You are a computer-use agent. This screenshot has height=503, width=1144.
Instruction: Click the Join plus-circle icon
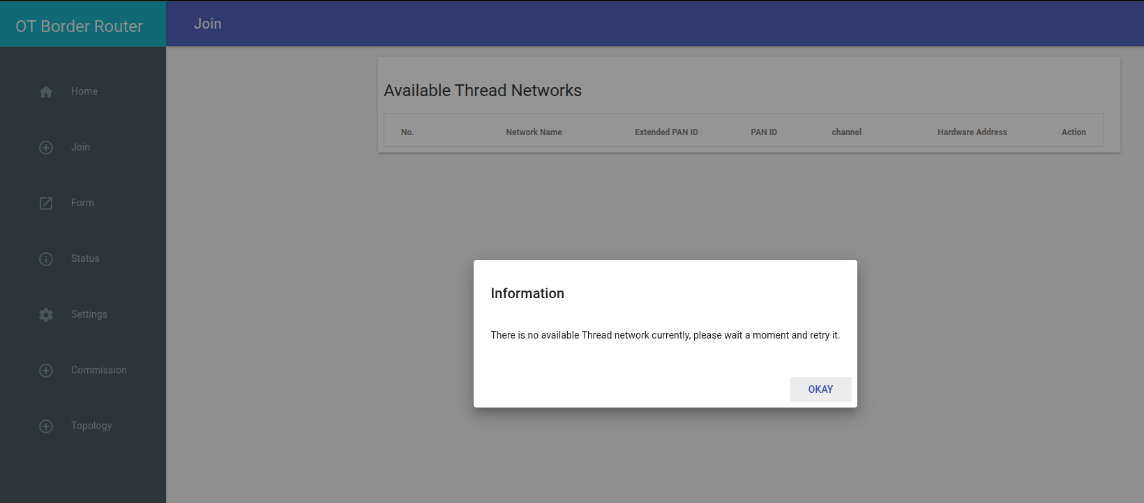46,148
